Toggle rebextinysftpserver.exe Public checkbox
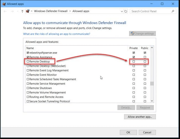Viewport: 180px width, 139px height. click(145, 53)
